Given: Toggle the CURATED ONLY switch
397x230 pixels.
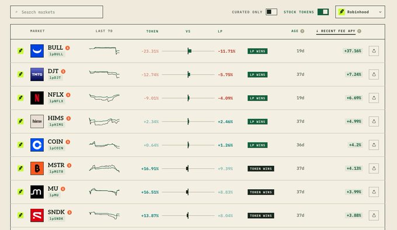Looking at the screenshot, I should coord(271,12).
